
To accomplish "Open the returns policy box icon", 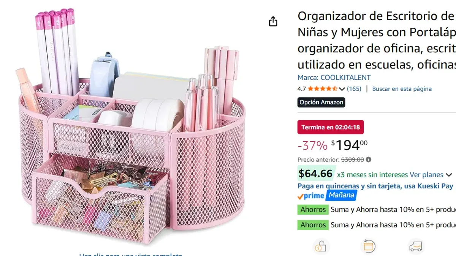I will [x=369, y=246].
